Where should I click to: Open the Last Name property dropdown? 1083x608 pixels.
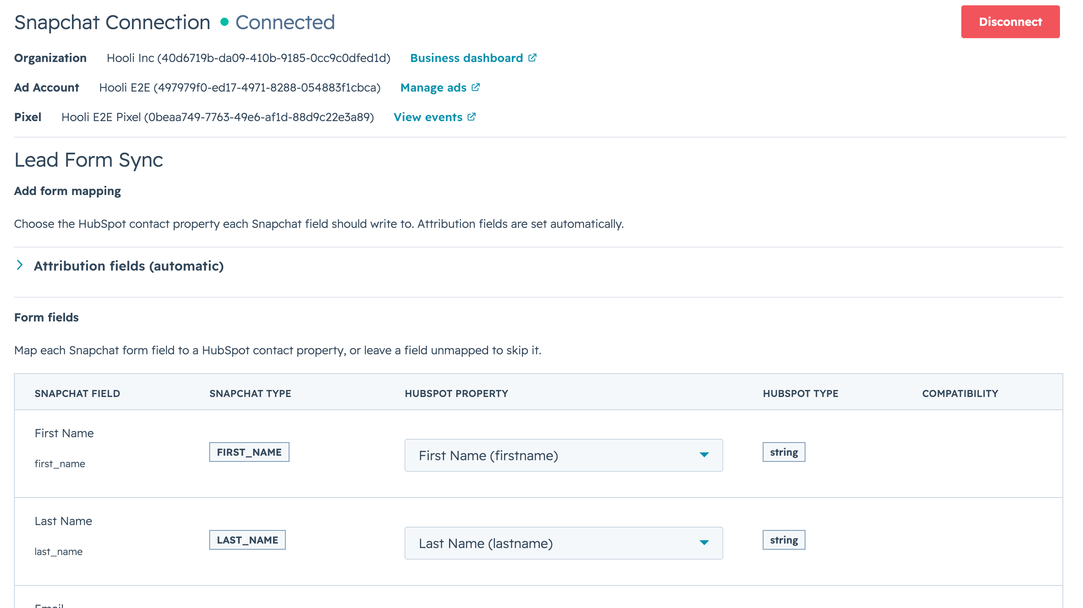[x=563, y=543]
